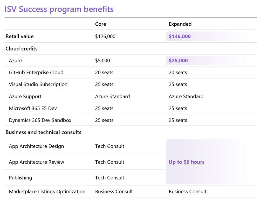The height and width of the screenshot is (199, 260).
Task: Select "25 seats" for Microsoft 365 E5 Dev Expanded
Action: (178, 108)
